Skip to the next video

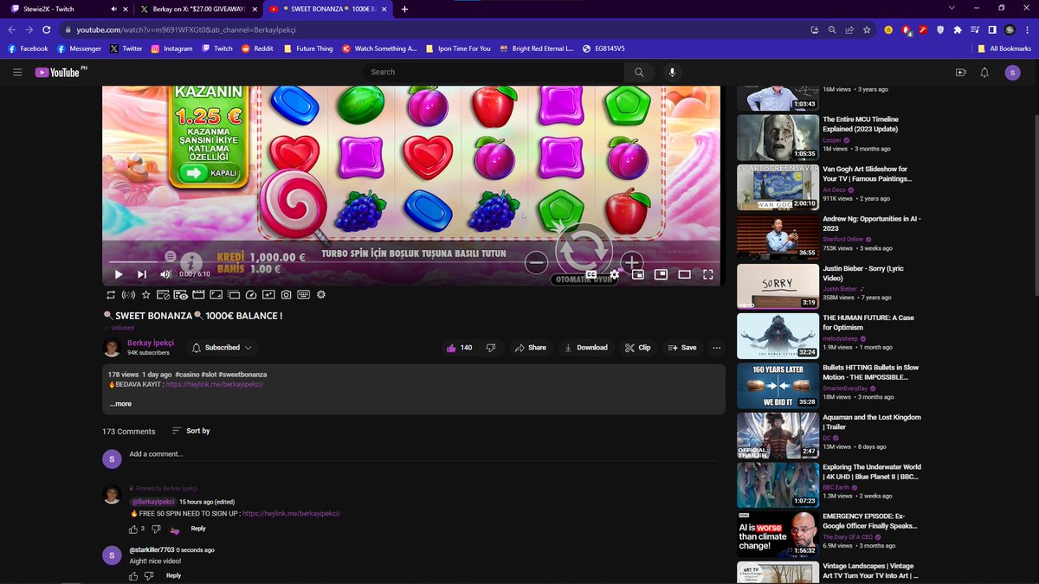[x=142, y=274]
